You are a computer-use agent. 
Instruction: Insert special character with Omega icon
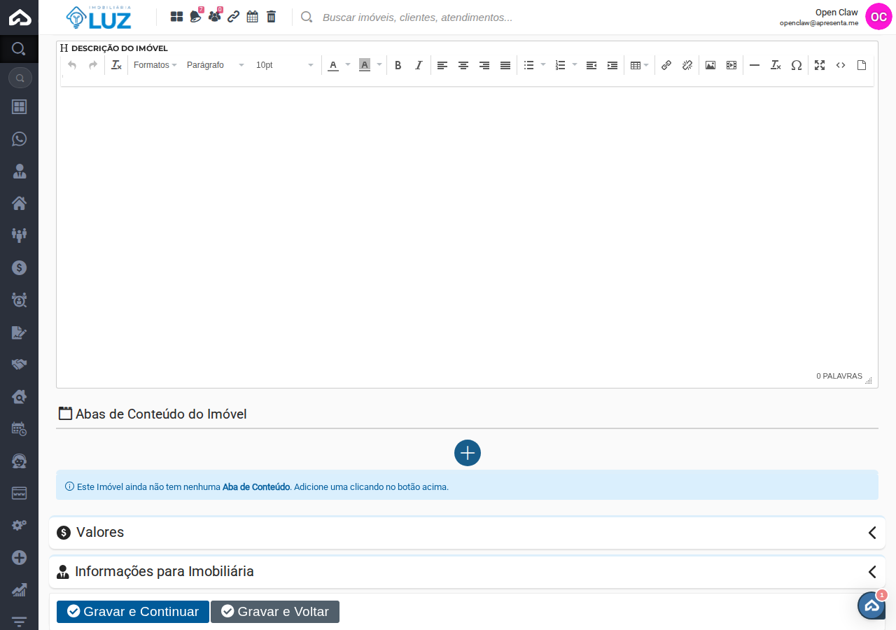[797, 65]
